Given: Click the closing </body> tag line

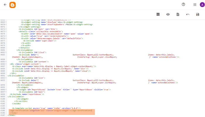Looking at the screenshot, I should tap(13, 113).
